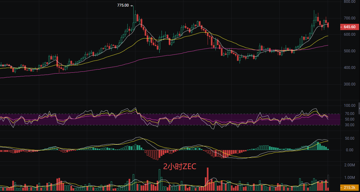This screenshot has width=360, height=192.
Task: Click the red 645.60 current price tag
Action: [349, 27]
